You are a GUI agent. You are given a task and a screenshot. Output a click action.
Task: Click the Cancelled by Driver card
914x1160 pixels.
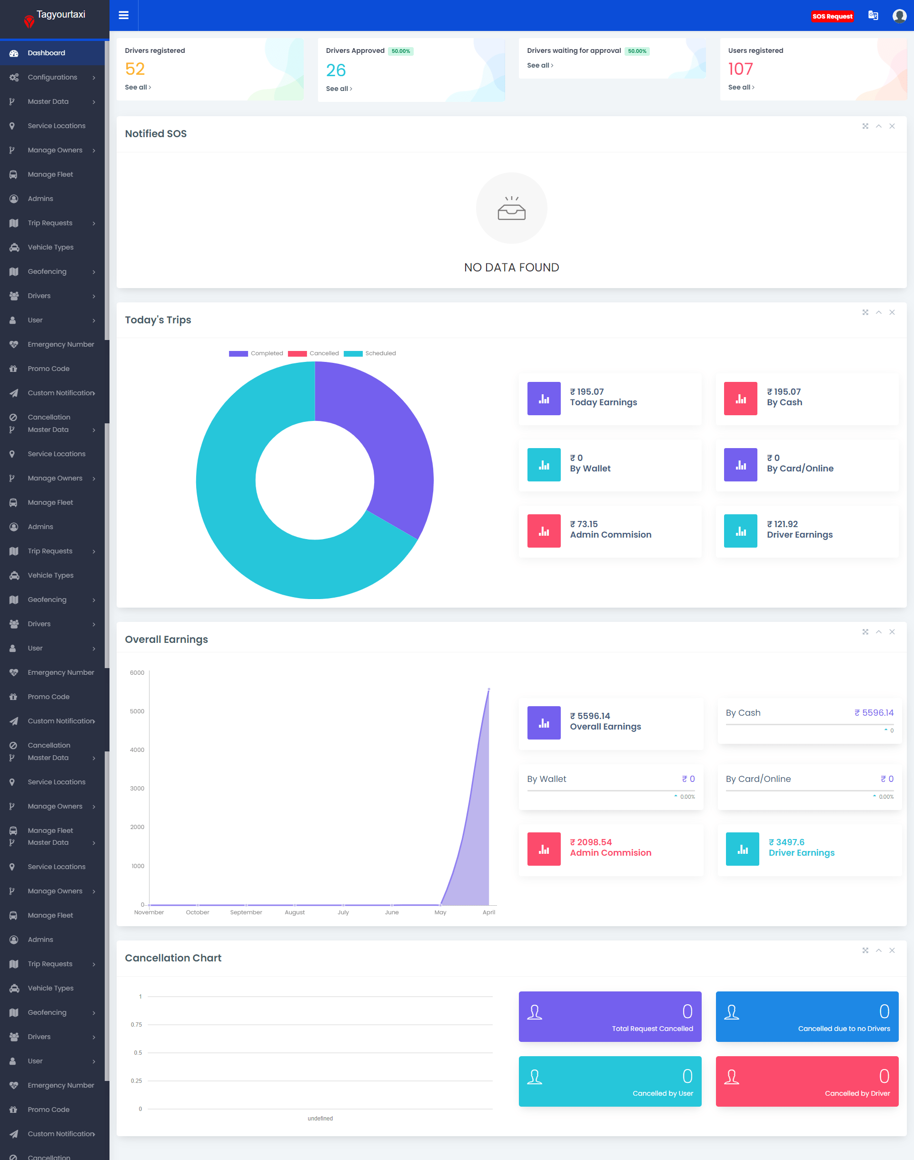click(x=807, y=1081)
